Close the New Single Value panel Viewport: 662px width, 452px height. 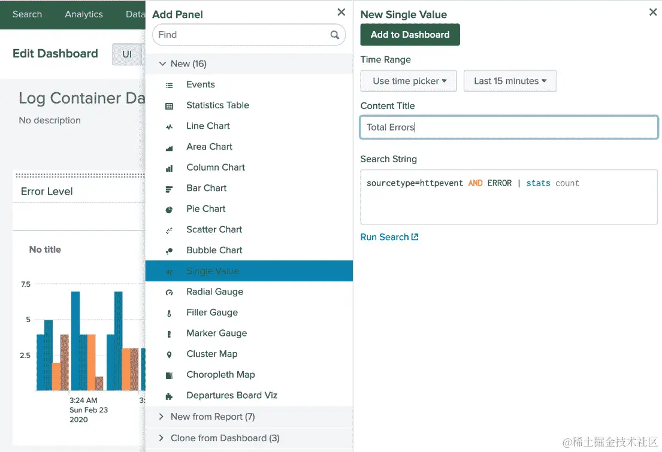coord(652,12)
